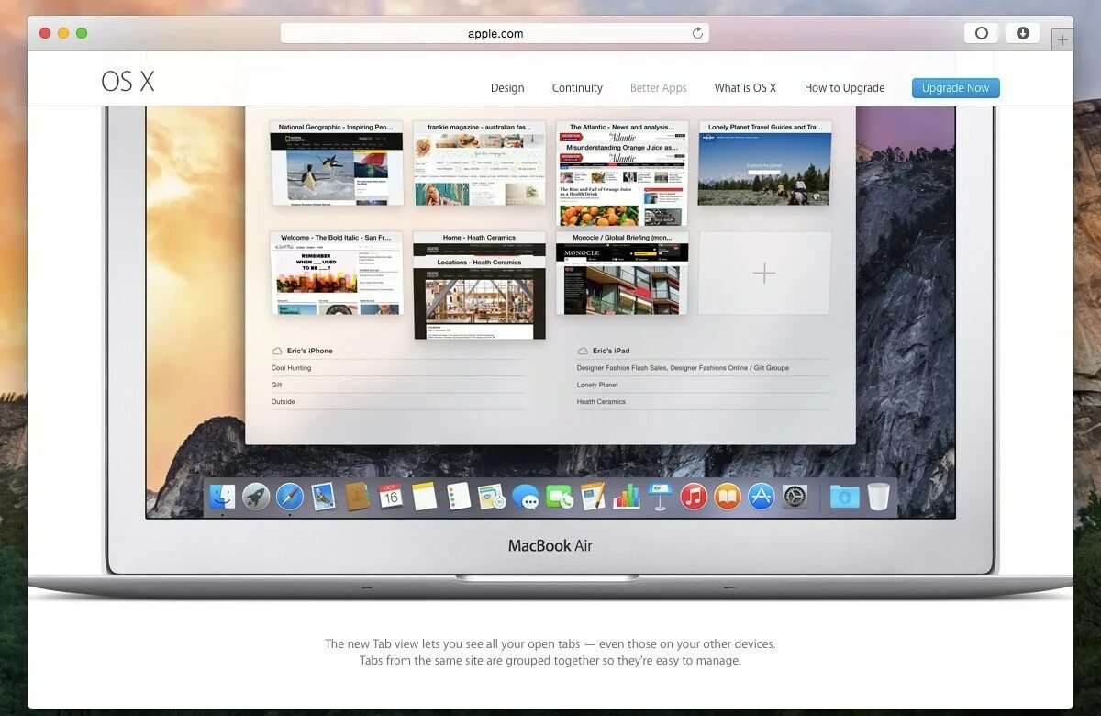Screen dimensions: 1101x716
Task: Open Locations - Heath Ceramics tab
Action: coord(479,297)
